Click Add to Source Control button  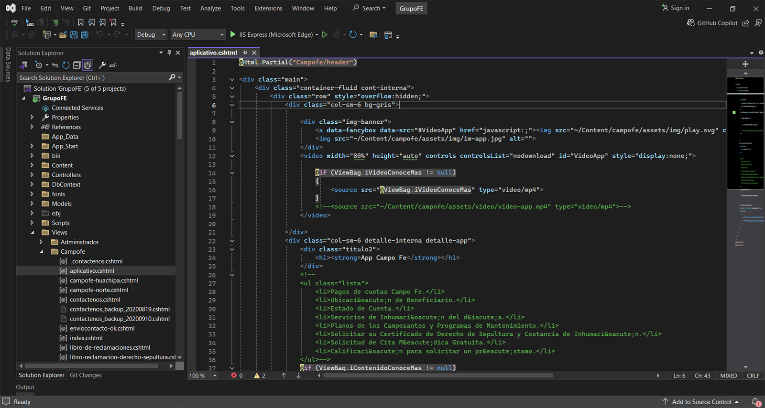[701, 402]
